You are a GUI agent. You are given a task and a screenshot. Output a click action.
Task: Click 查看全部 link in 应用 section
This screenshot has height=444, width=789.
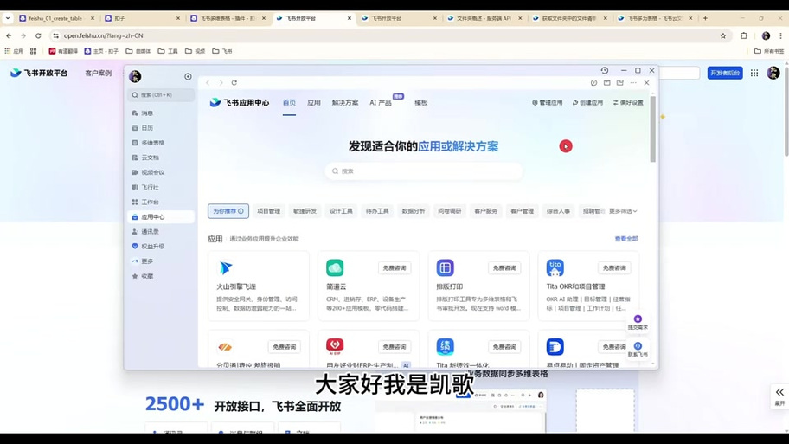(x=626, y=239)
